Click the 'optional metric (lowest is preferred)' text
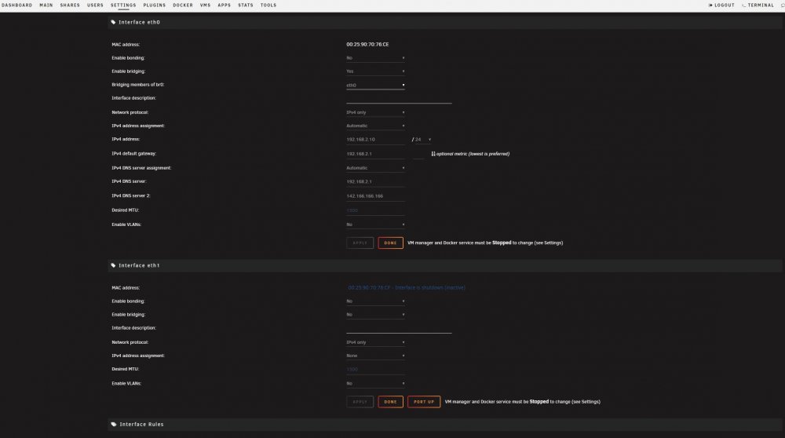Image resolution: width=785 pixels, height=438 pixels. [x=473, y=154]
